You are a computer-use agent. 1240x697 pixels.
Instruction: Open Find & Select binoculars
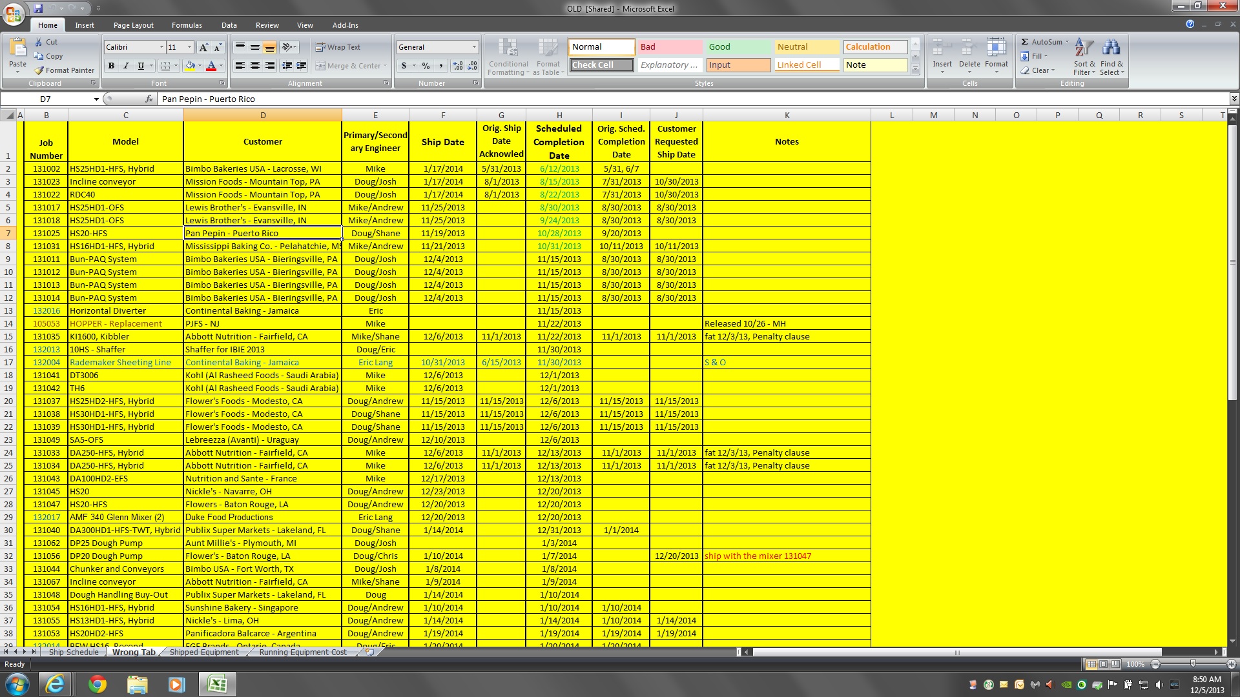1111,57
